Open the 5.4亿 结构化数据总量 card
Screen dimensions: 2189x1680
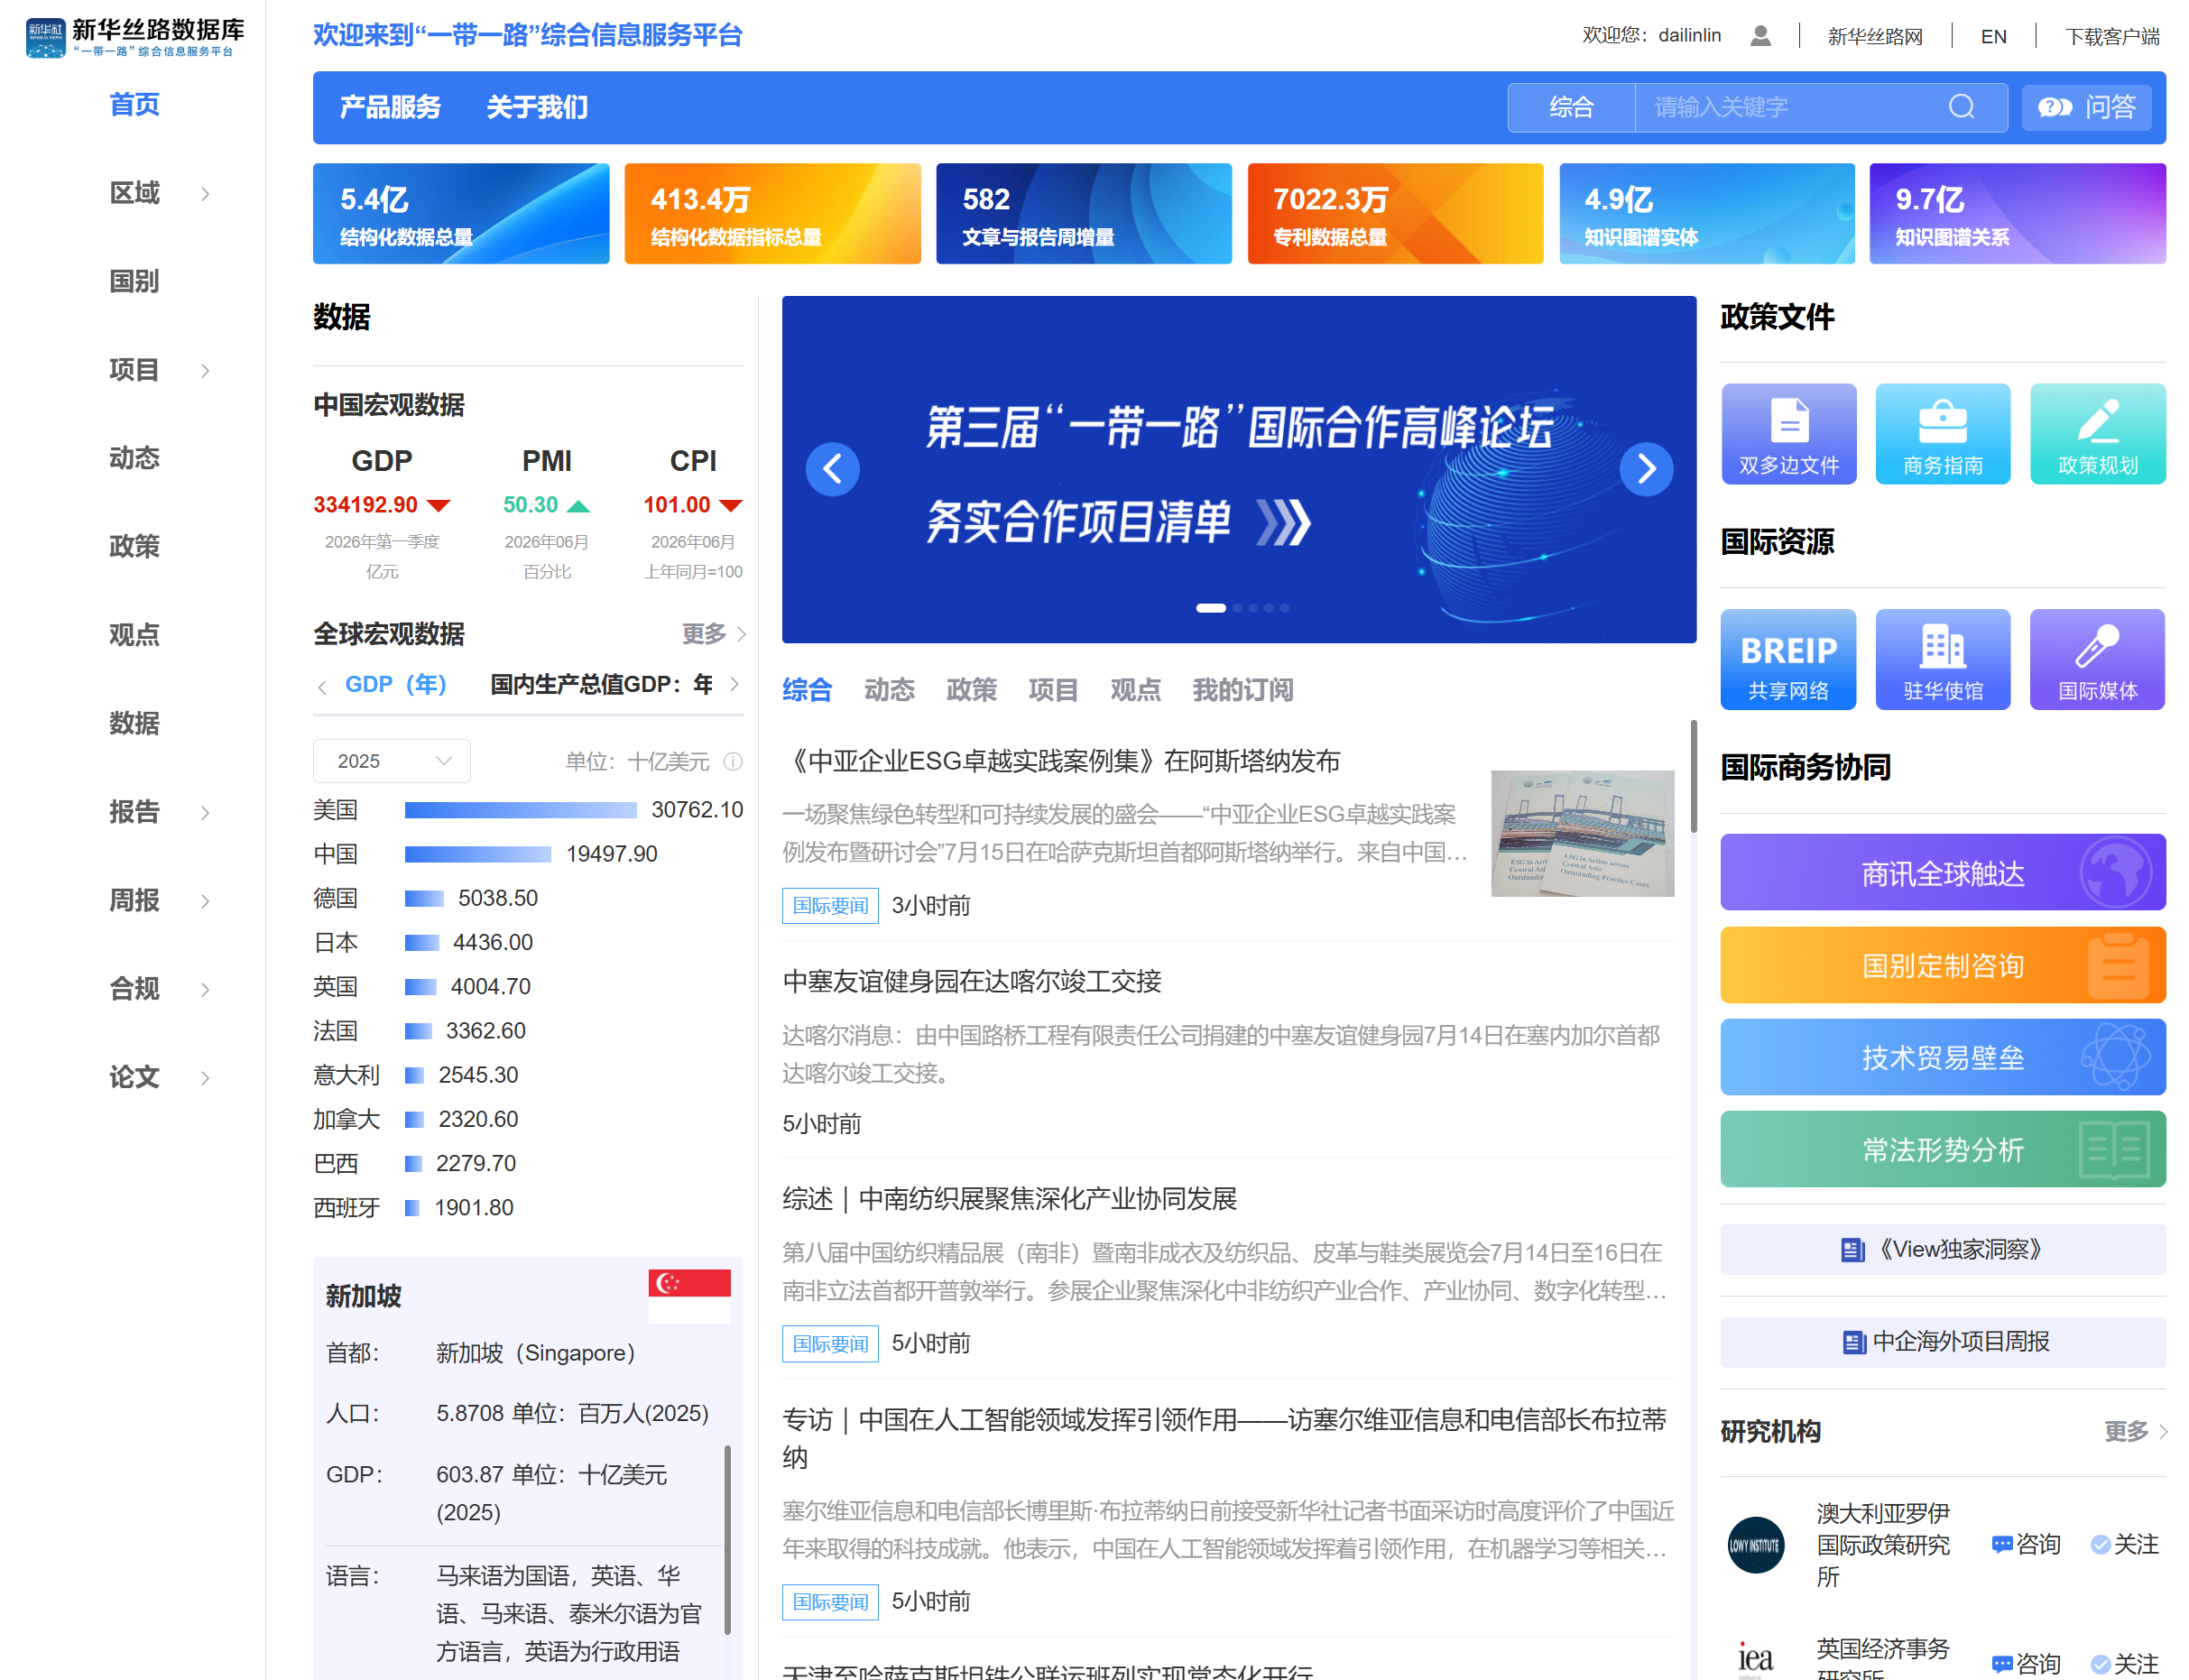[x=461, y=214]
